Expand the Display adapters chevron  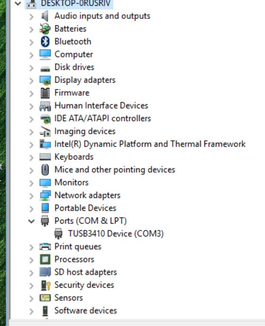32,81
